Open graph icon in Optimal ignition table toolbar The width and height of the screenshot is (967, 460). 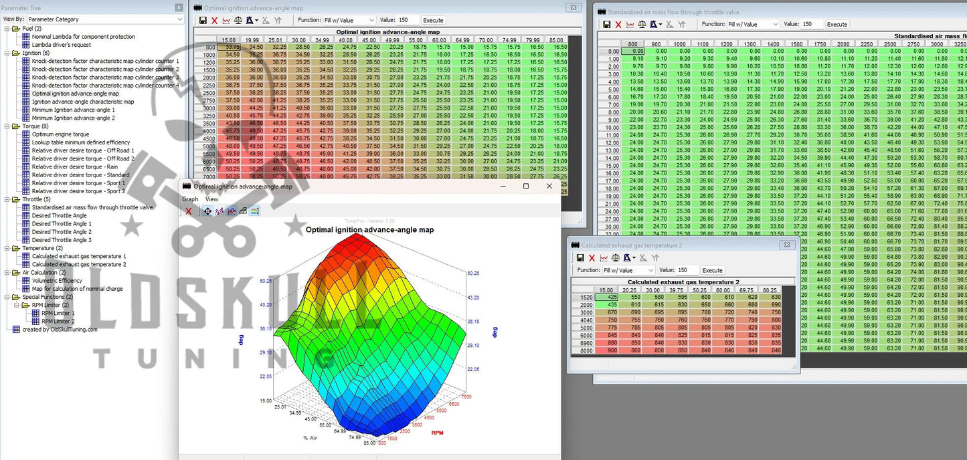[x=227, y=21]
